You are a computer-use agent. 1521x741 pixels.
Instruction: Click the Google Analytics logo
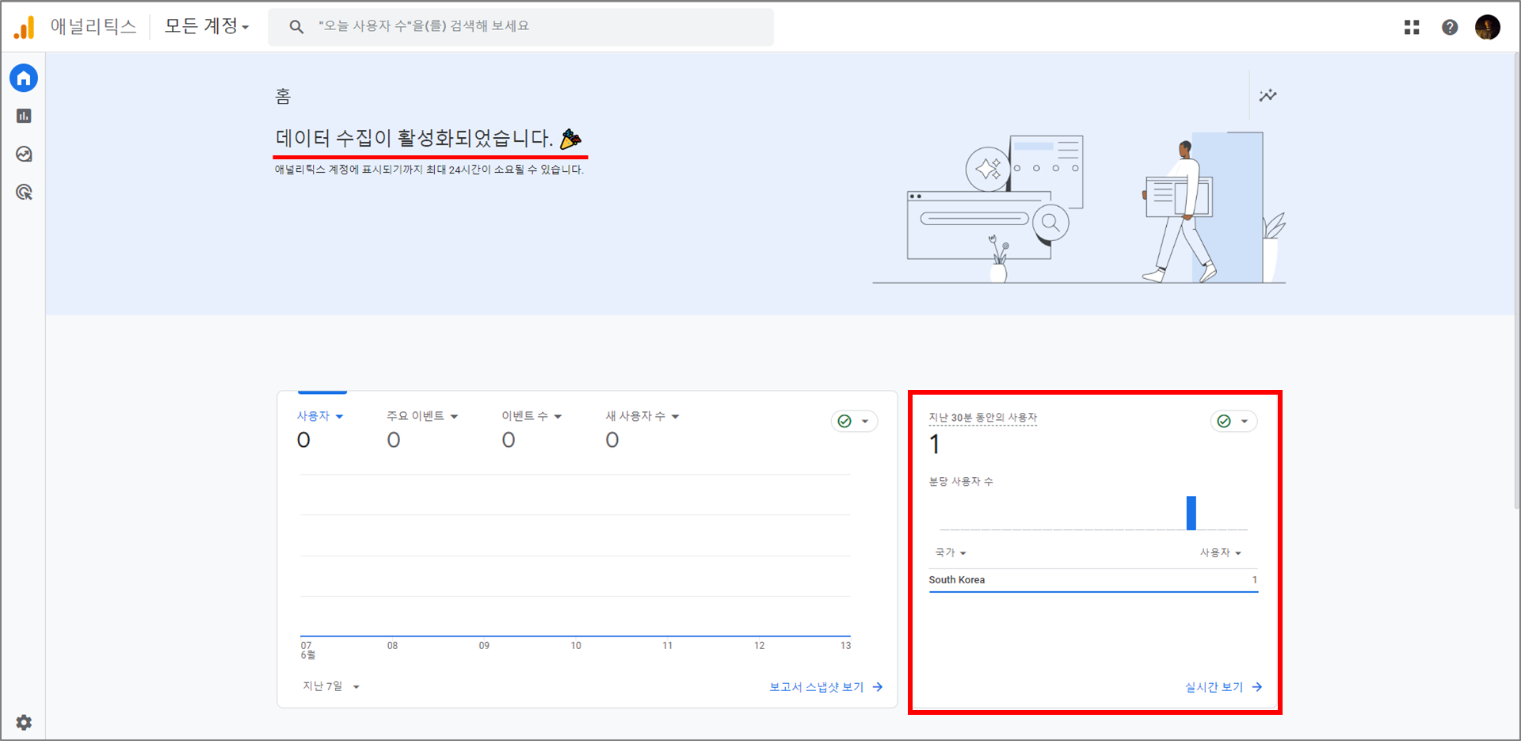point(25,26)
